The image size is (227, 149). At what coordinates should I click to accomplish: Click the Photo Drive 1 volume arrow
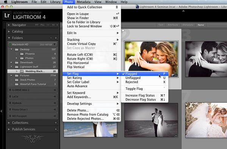click(55, 110)
